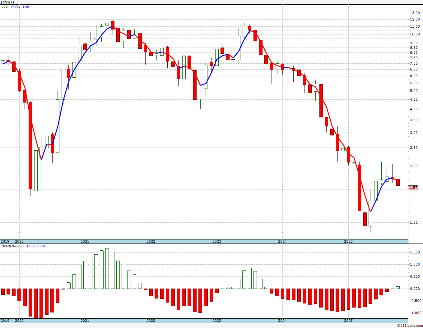Screen dimensions: 423x328
Task: Select the 1.500 MACD axis label
Action: tap(415, 253)
